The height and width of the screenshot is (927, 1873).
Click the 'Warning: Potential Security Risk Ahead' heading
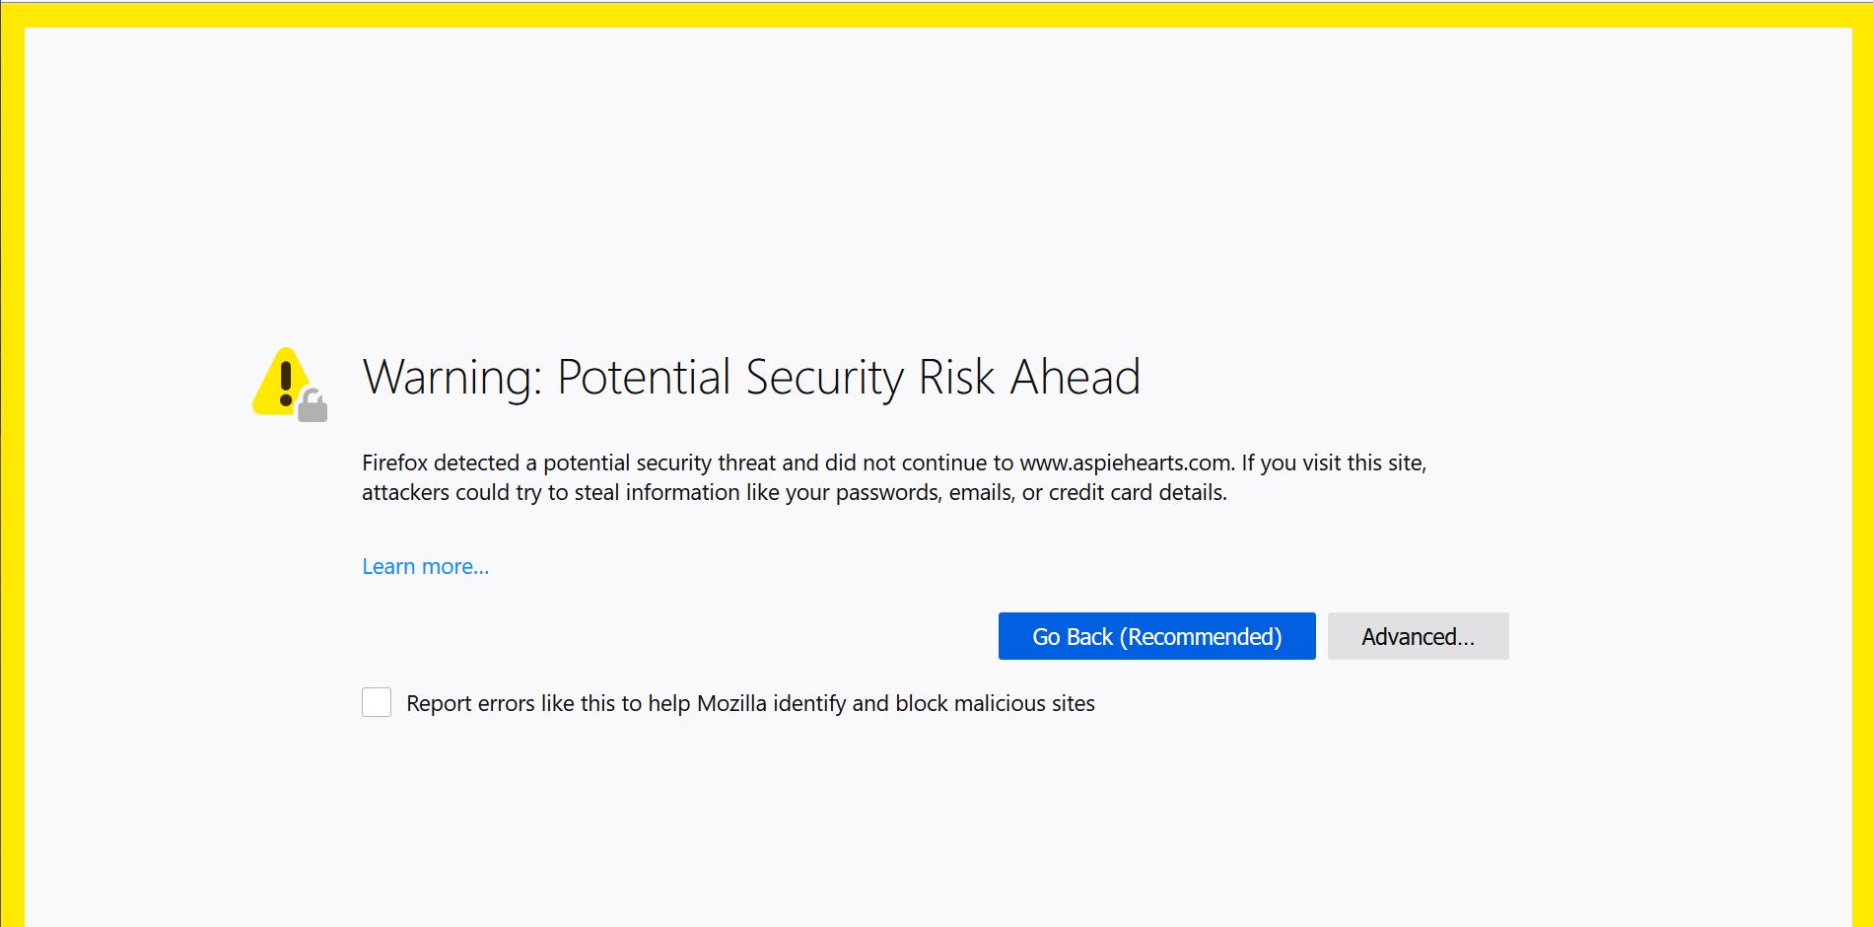click(x=751, y=377)
